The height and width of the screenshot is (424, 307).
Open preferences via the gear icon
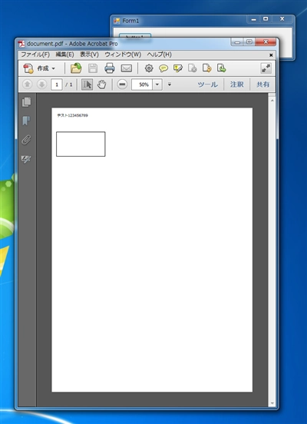tap(149, 68)
